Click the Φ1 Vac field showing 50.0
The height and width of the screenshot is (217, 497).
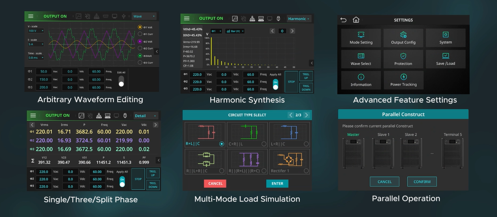click(x=44, y=71)
